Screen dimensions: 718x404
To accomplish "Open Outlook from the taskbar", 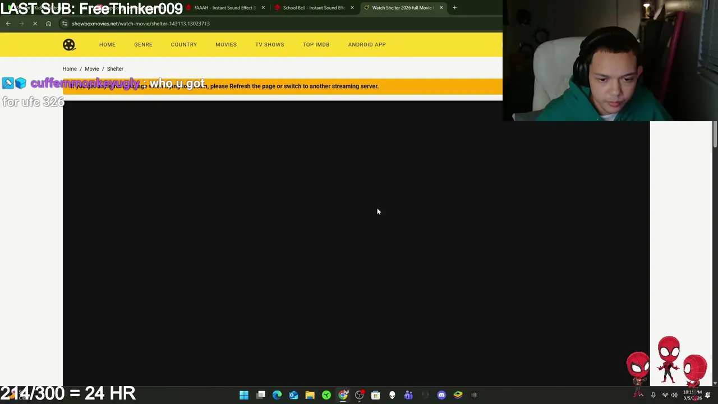I will pyautogui.click(x=293, y=395).
